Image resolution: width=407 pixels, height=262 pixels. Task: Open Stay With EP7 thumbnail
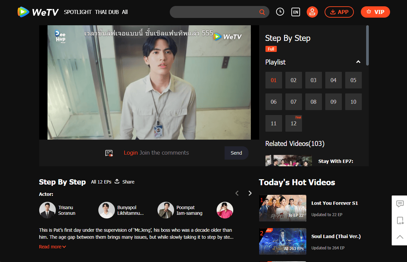point(289,161)
